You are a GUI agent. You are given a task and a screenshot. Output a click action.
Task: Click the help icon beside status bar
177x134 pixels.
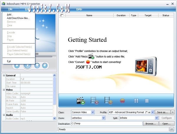(x=172, y=129)
